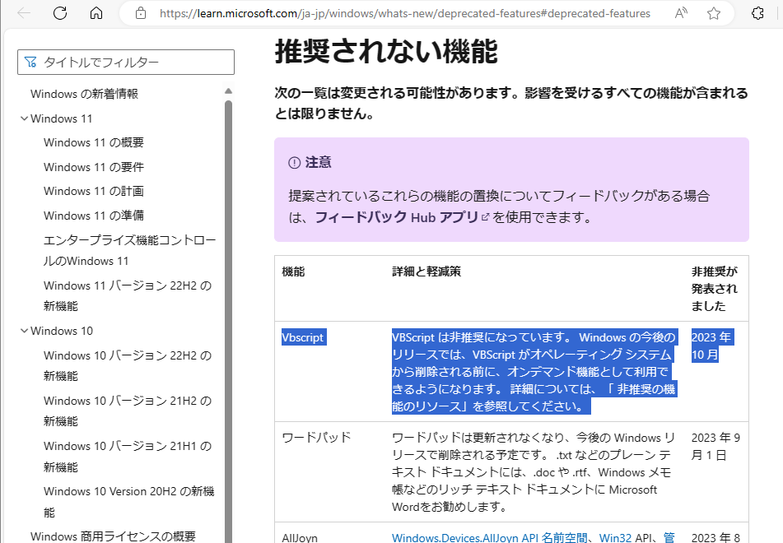Click the browser address bar URL
783x543 pixels.
point(403,13)
